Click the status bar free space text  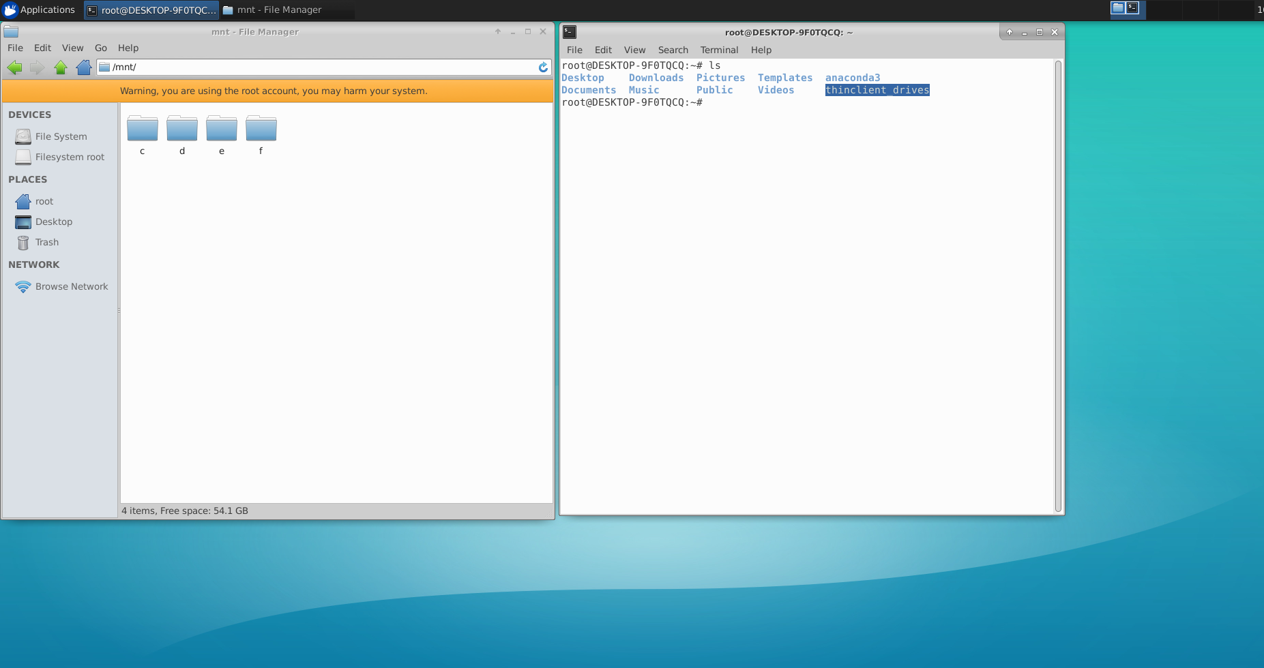[185, 511]
